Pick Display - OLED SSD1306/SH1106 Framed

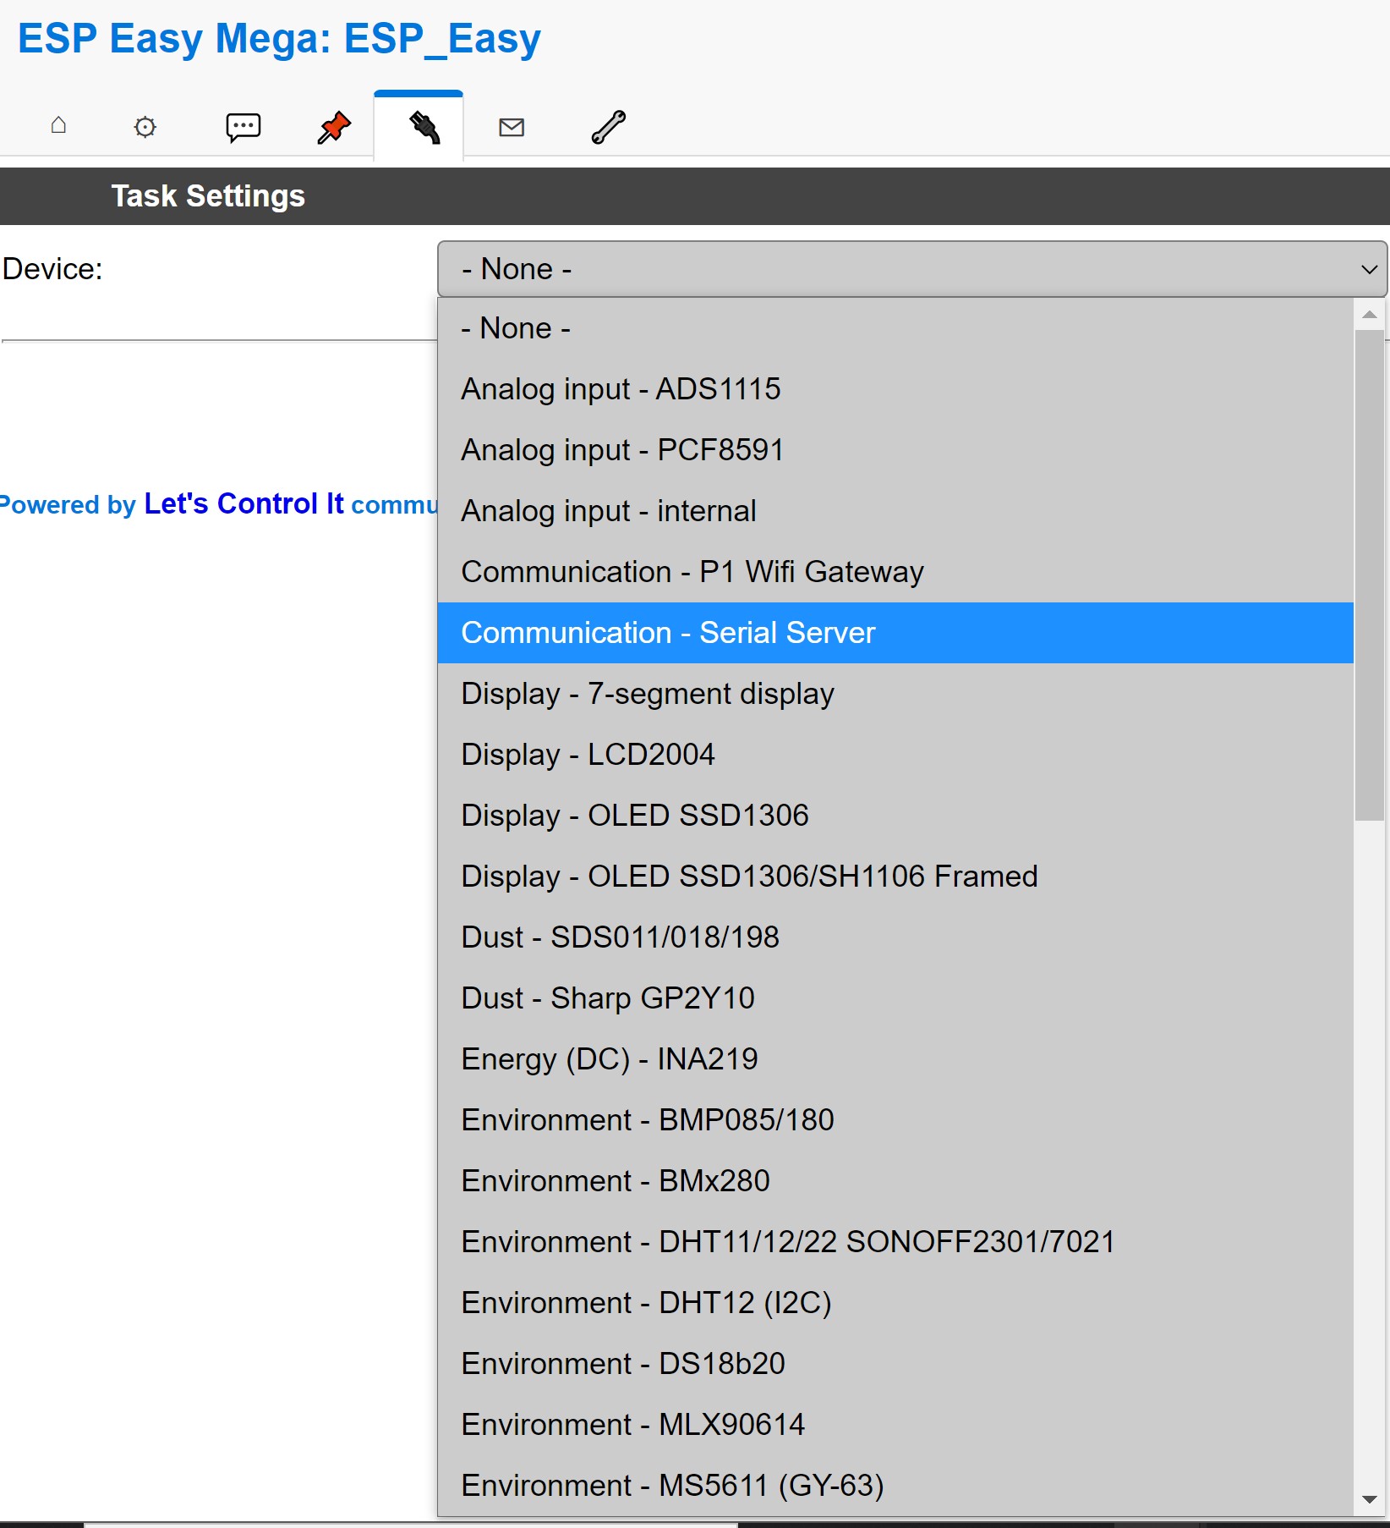point(895,877)
